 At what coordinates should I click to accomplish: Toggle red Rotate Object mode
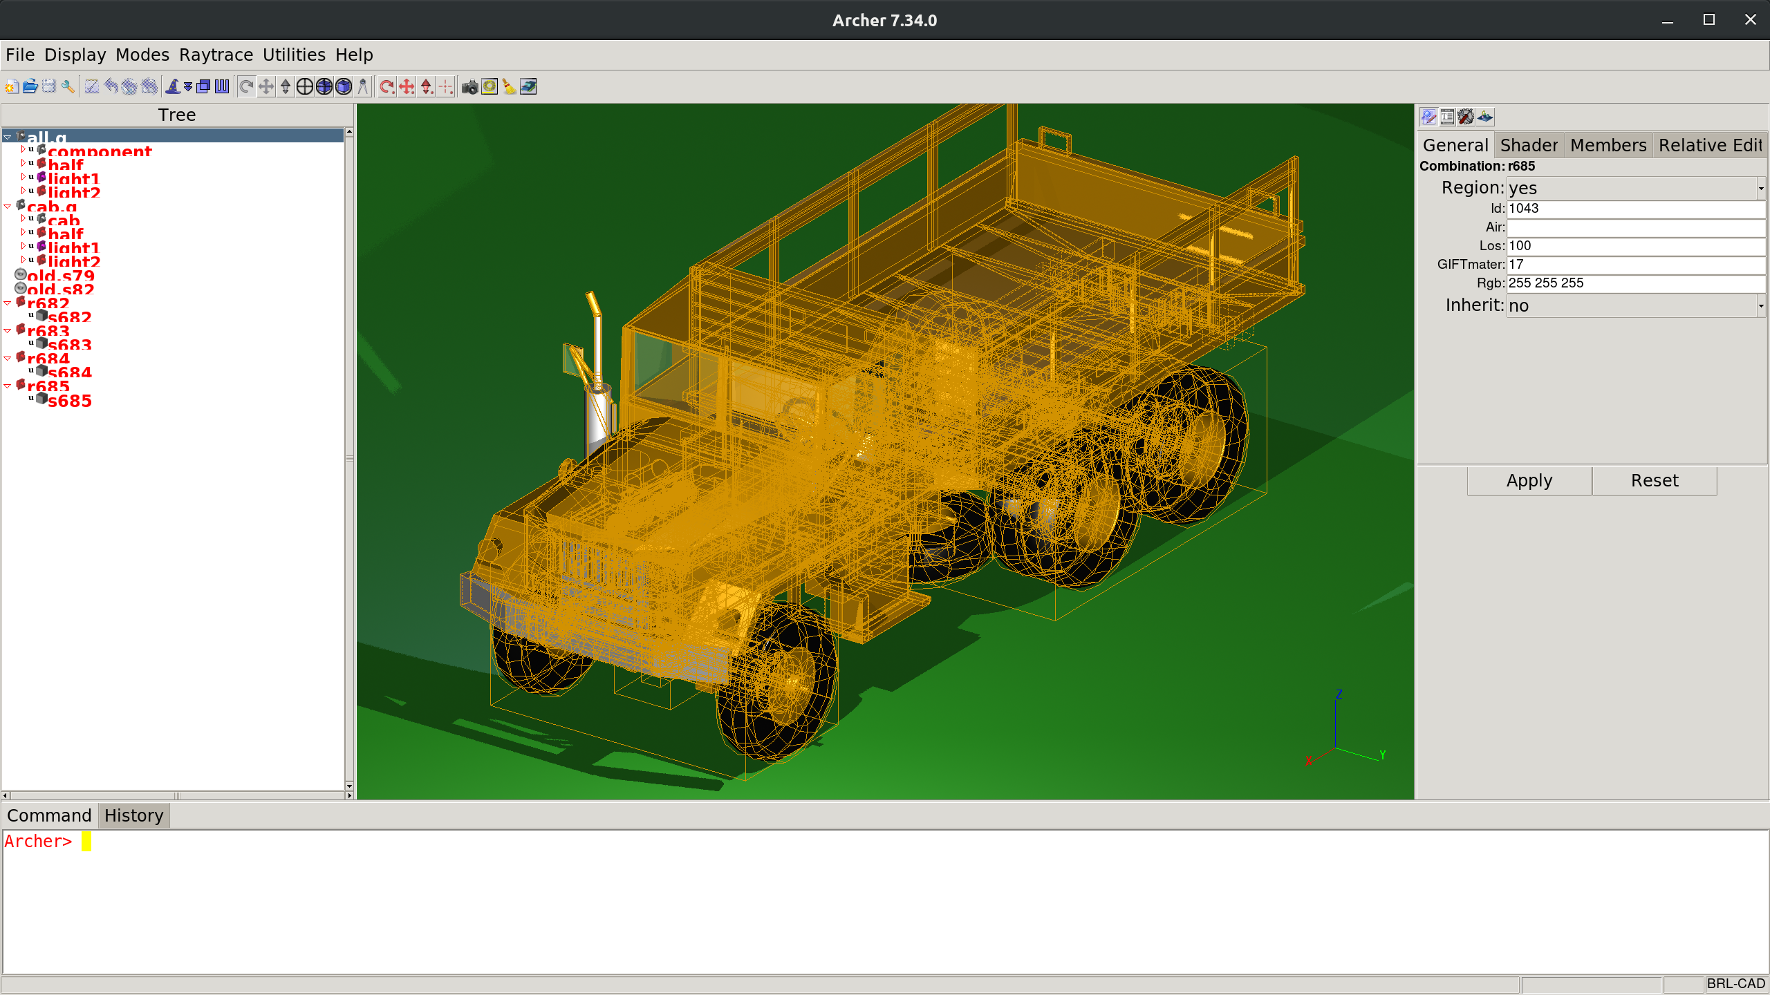(x=387, y=86)
